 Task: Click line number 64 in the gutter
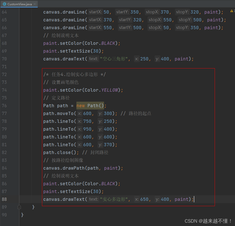pos(4,12)
